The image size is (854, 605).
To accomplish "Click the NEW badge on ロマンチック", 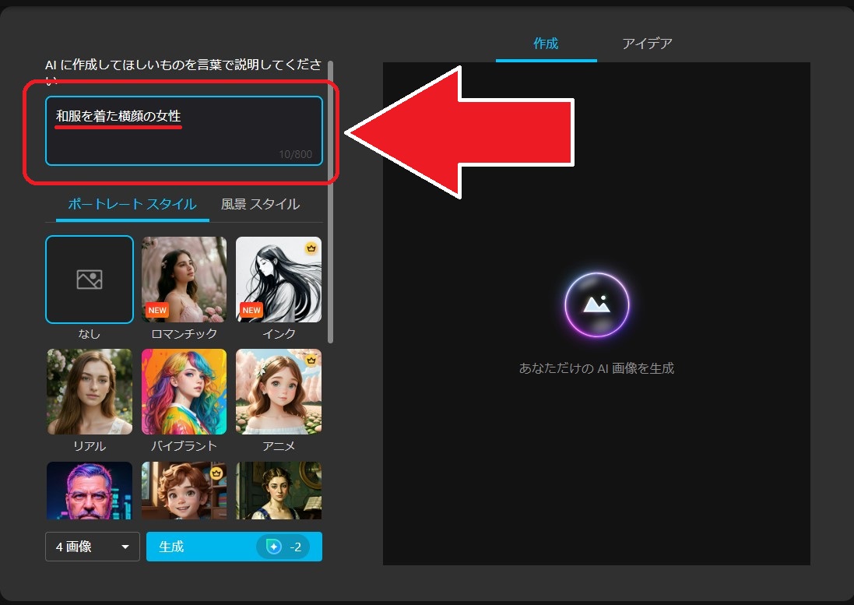I will coord(157,310).
